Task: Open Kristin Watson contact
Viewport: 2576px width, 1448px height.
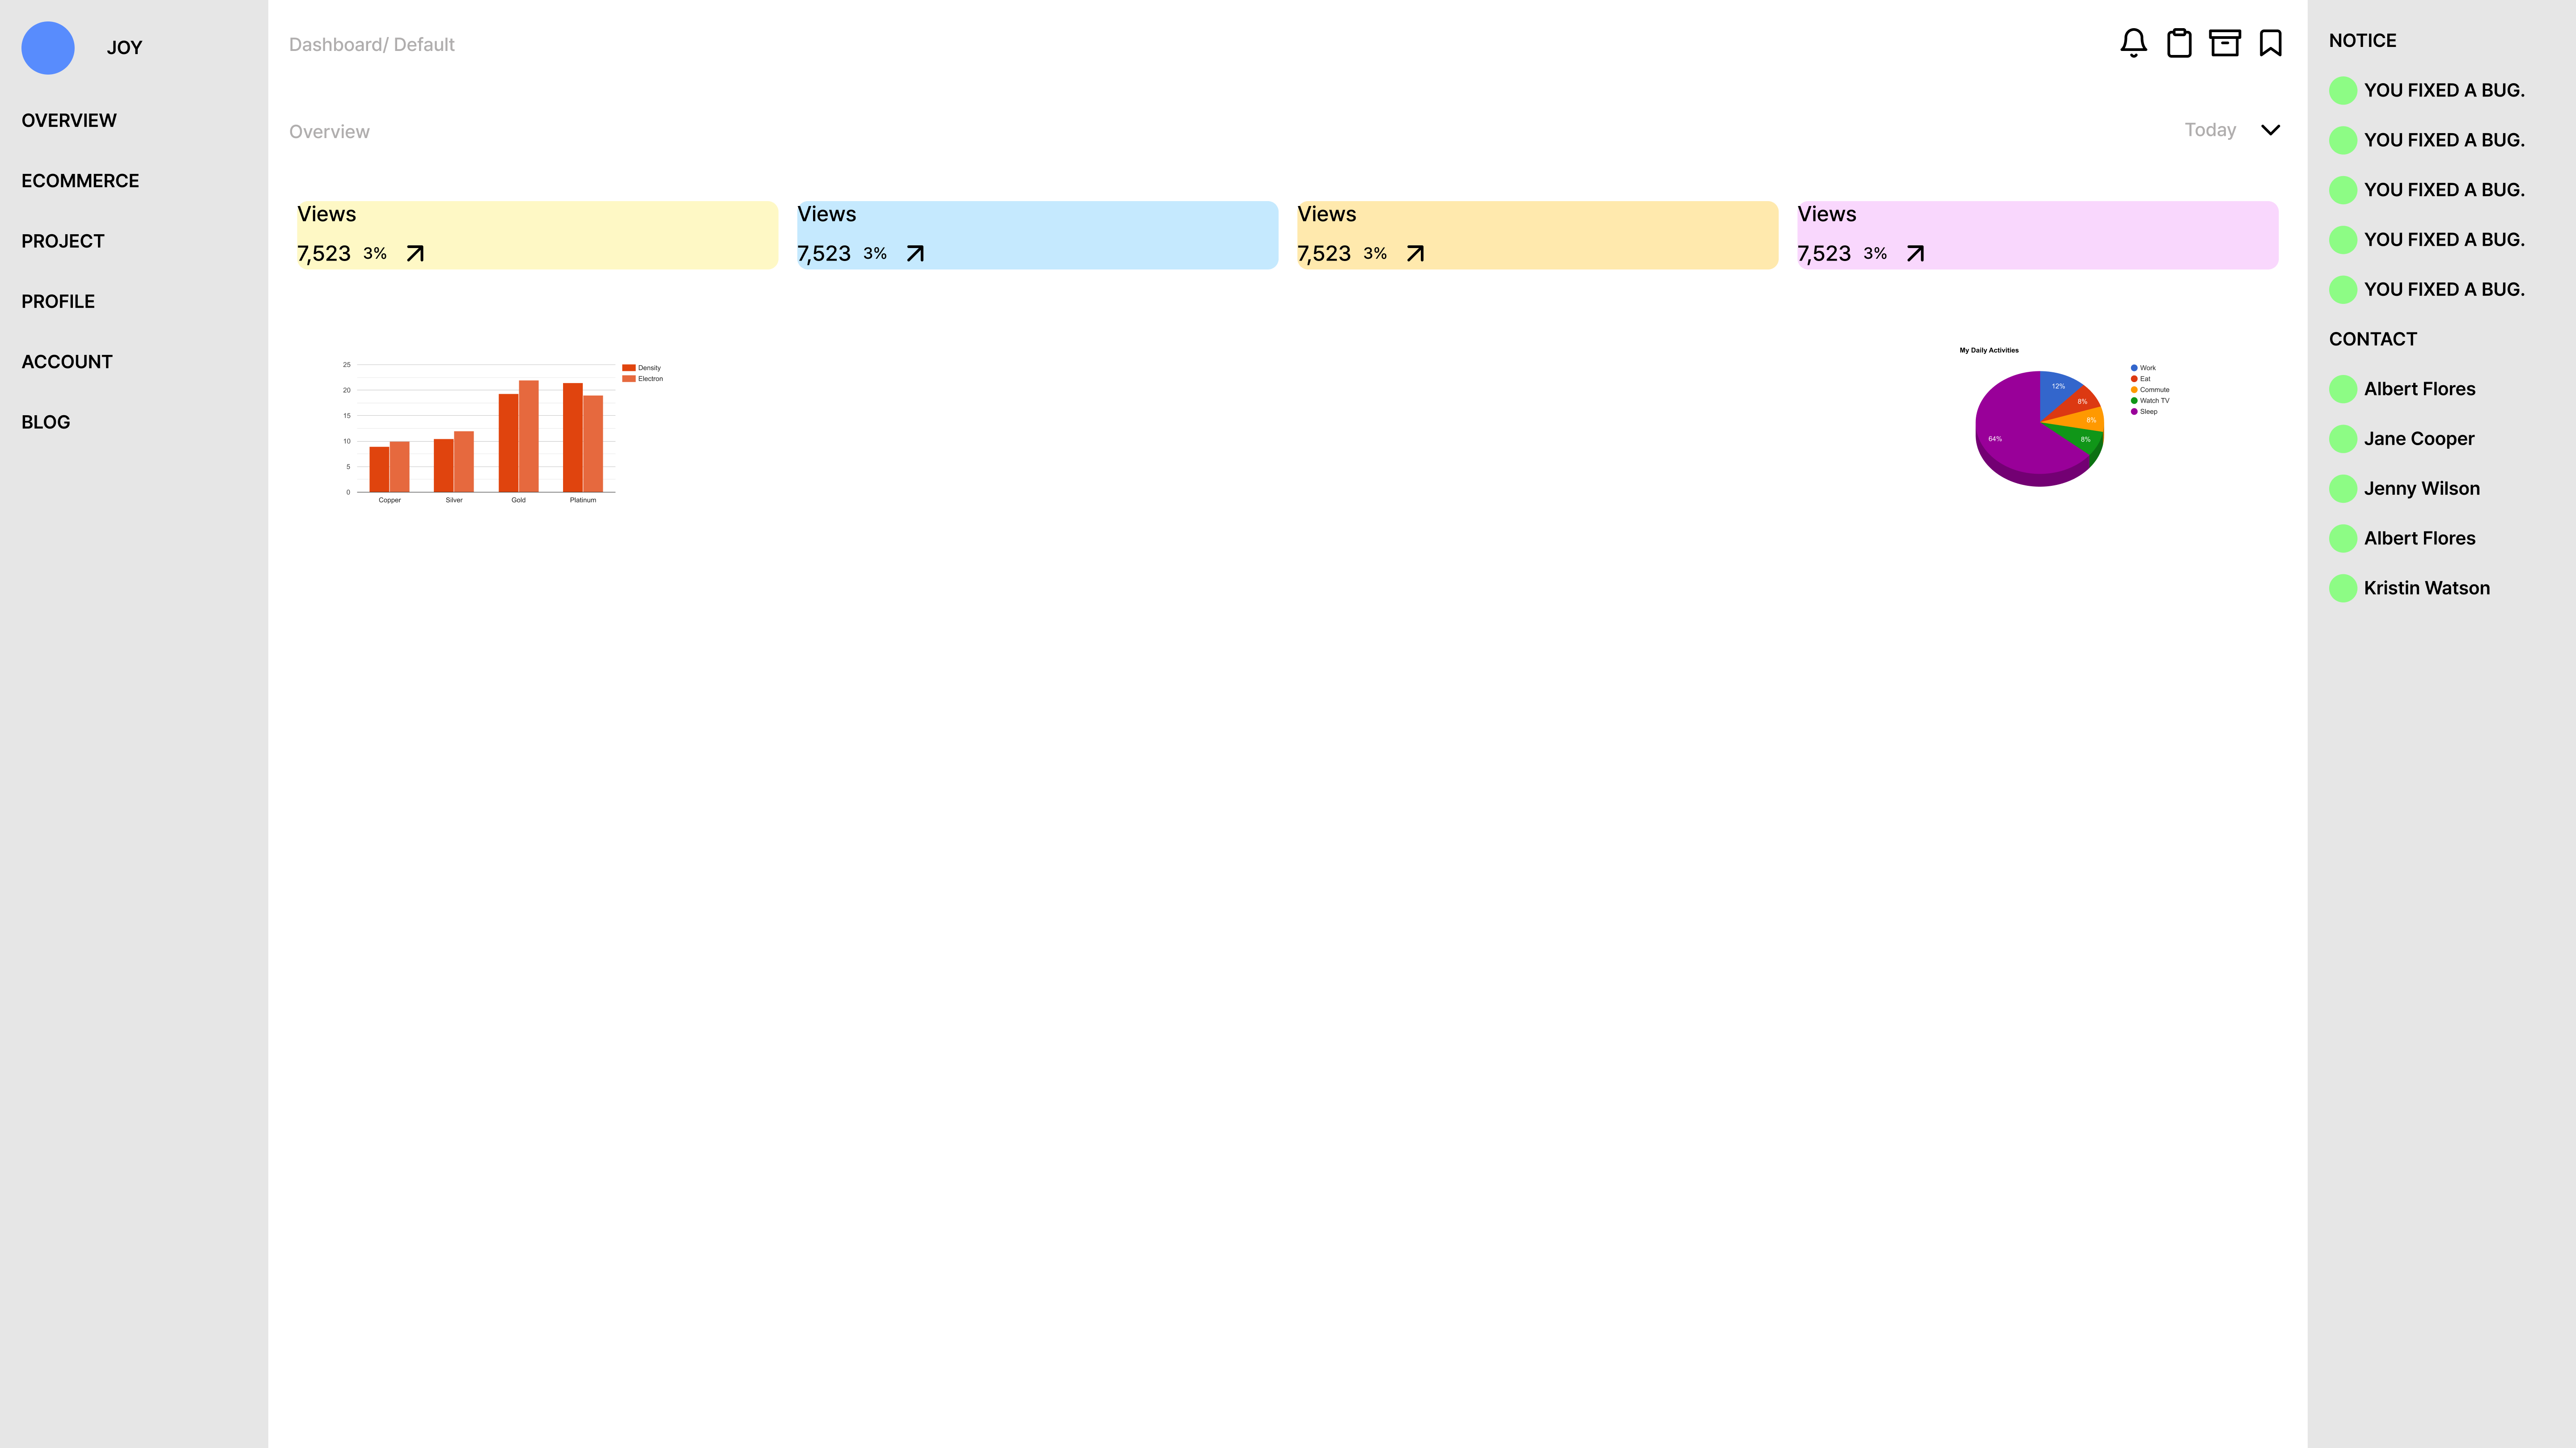Action: (2426, 588)
